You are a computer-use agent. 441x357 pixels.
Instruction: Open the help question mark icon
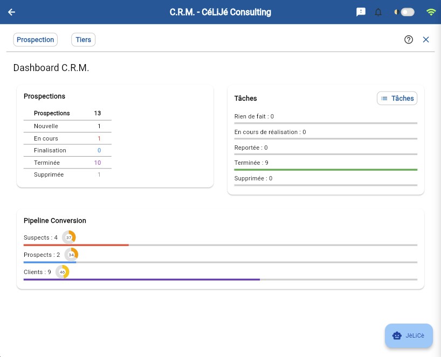pos(409,39)
